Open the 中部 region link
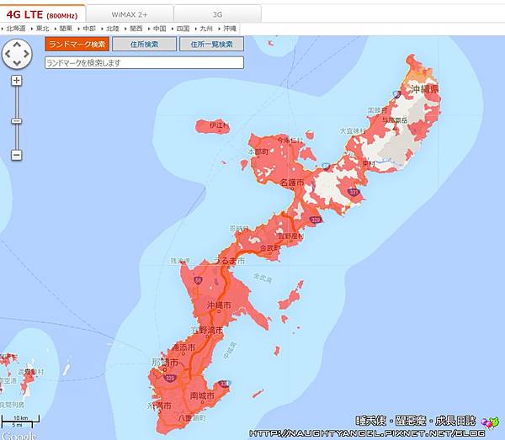Image resolution: width=505 pixels, height=440 pixels. [89, 29]
